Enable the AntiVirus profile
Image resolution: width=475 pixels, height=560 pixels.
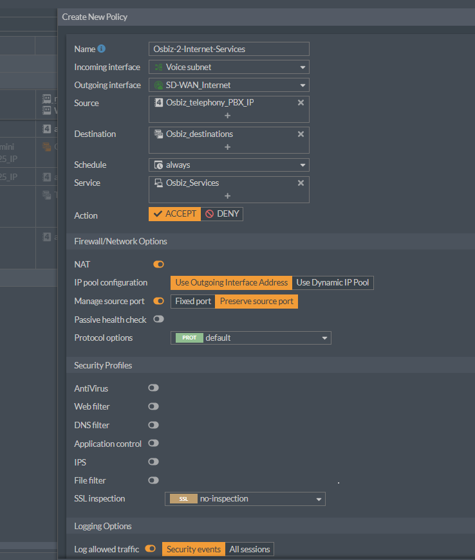coord(153,388)
